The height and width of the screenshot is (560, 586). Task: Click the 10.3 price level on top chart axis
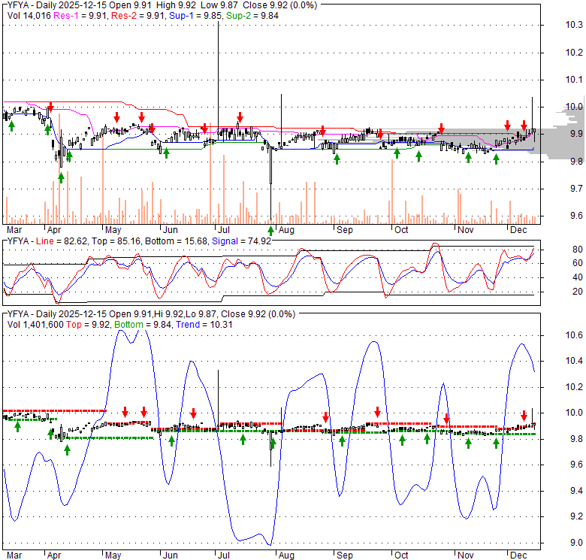pos(574,25)
